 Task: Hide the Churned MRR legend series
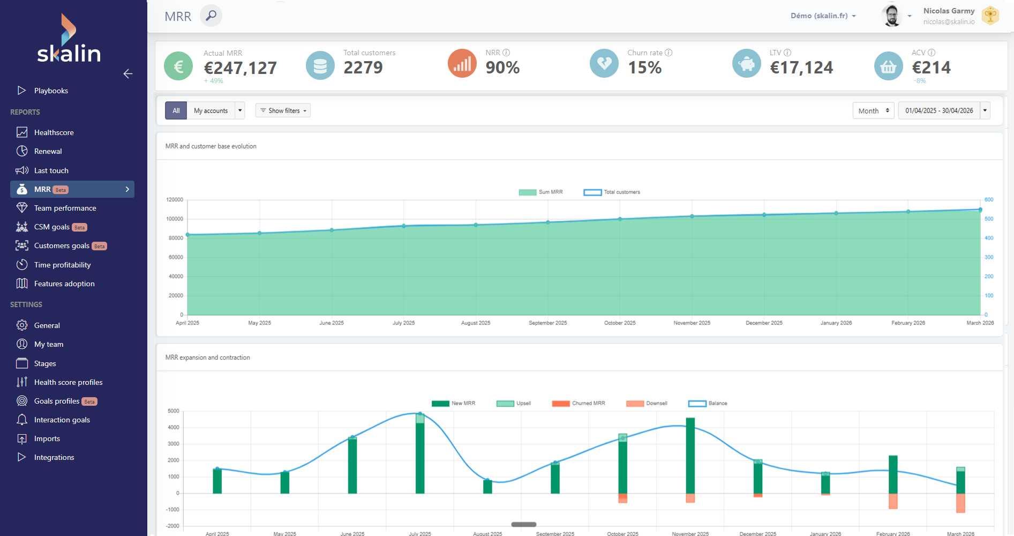(x=579, y=404)
